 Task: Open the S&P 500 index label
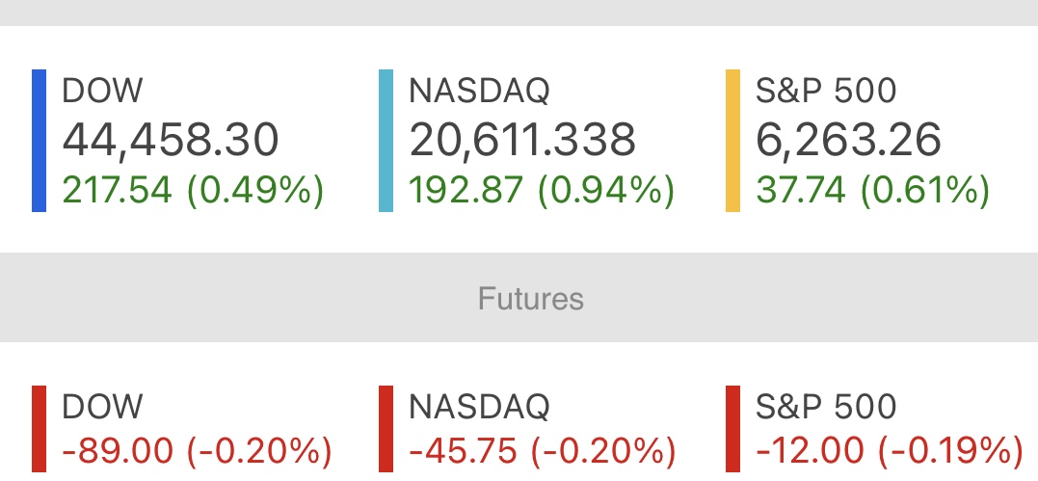pos(826,91)
